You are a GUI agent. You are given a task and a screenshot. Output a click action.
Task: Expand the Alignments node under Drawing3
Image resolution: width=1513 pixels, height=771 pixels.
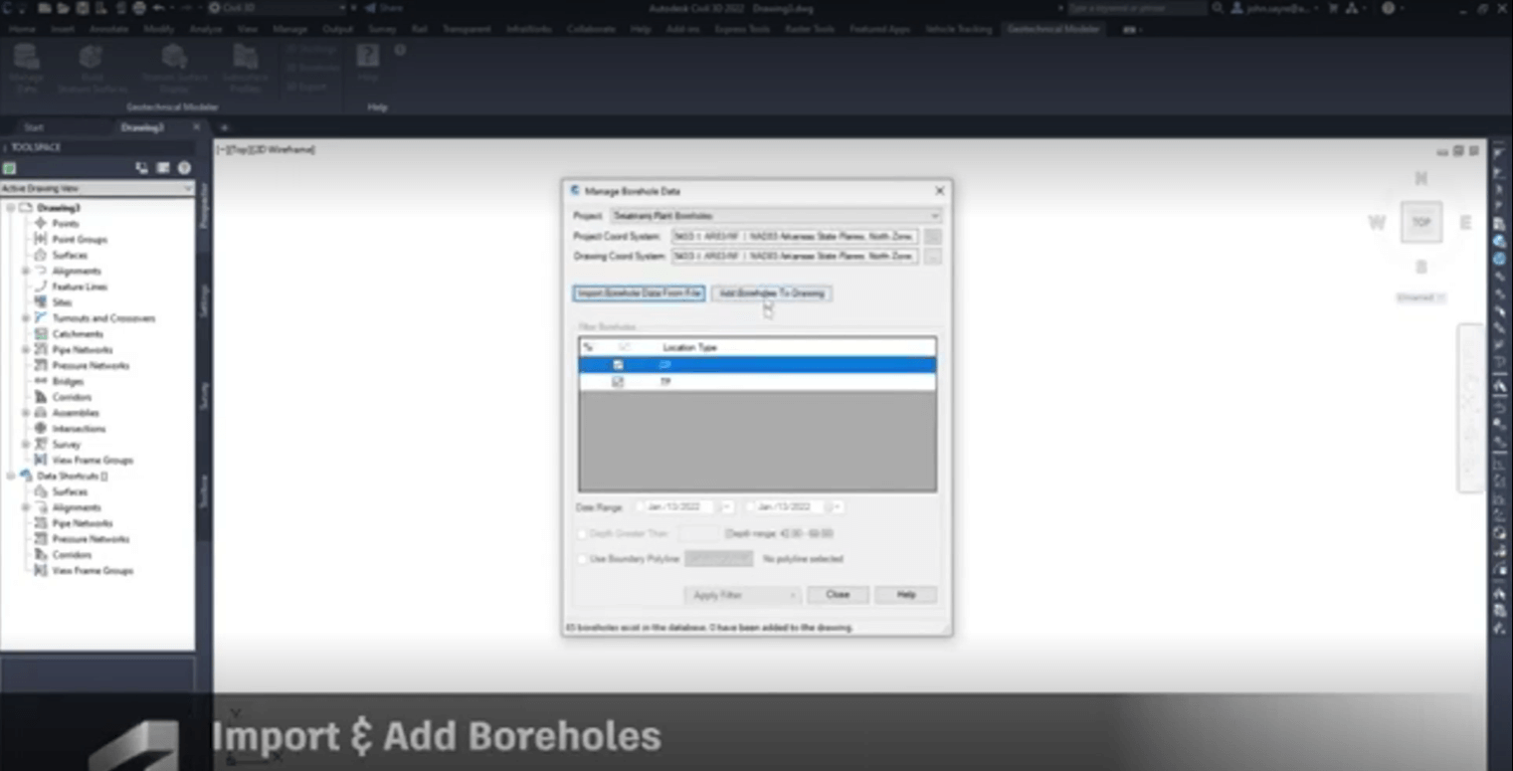(26, 271)
